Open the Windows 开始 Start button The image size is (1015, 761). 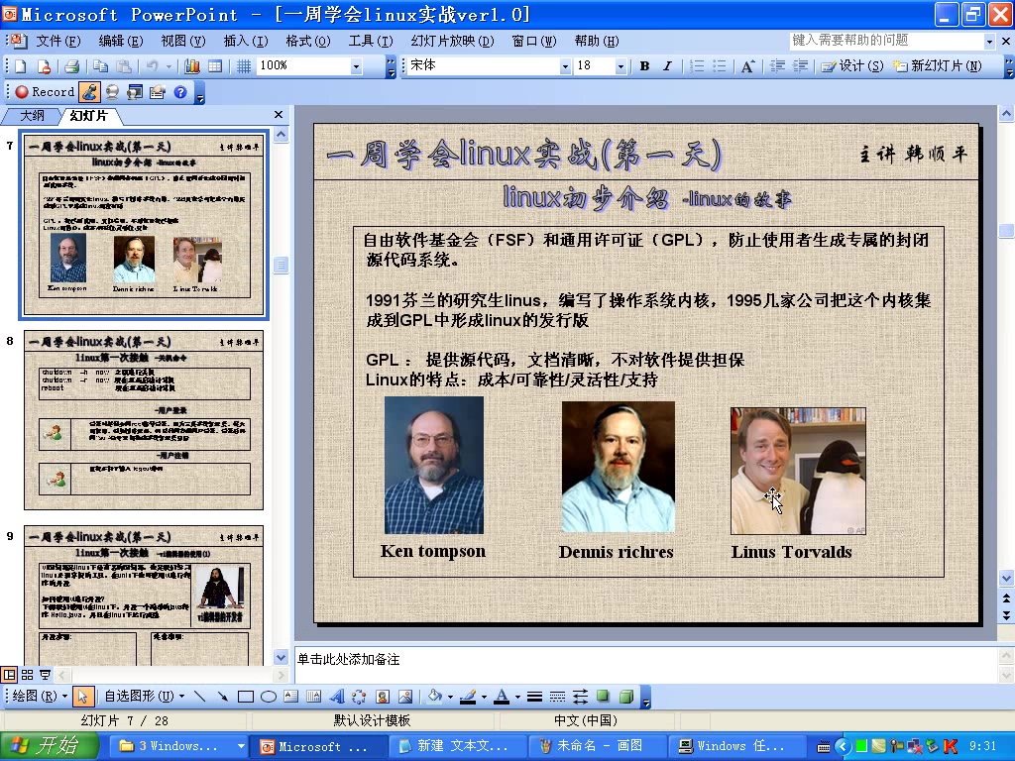pos(50,746)
